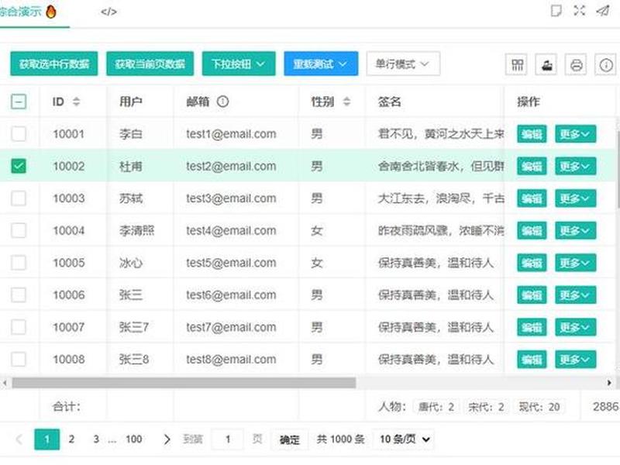The width and height of the screenshot is (620, 465).
Task: Check the row 10007 checkbox
Action: click(19, 327)
